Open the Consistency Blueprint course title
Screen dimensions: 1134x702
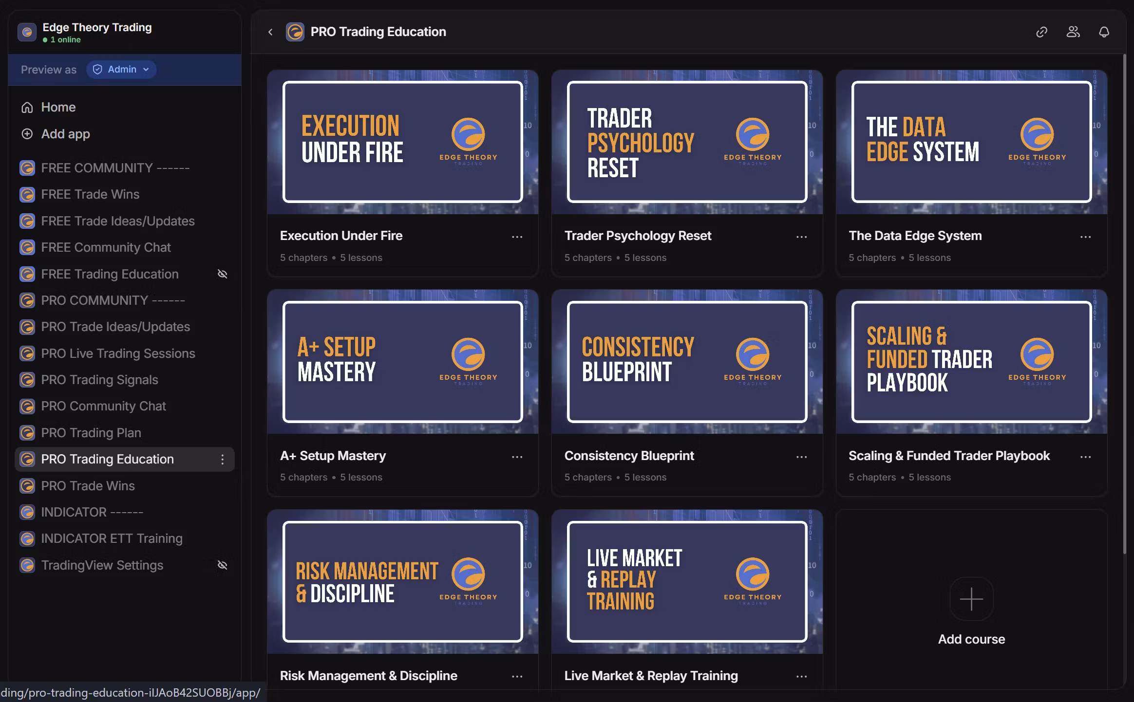(629, 456)
